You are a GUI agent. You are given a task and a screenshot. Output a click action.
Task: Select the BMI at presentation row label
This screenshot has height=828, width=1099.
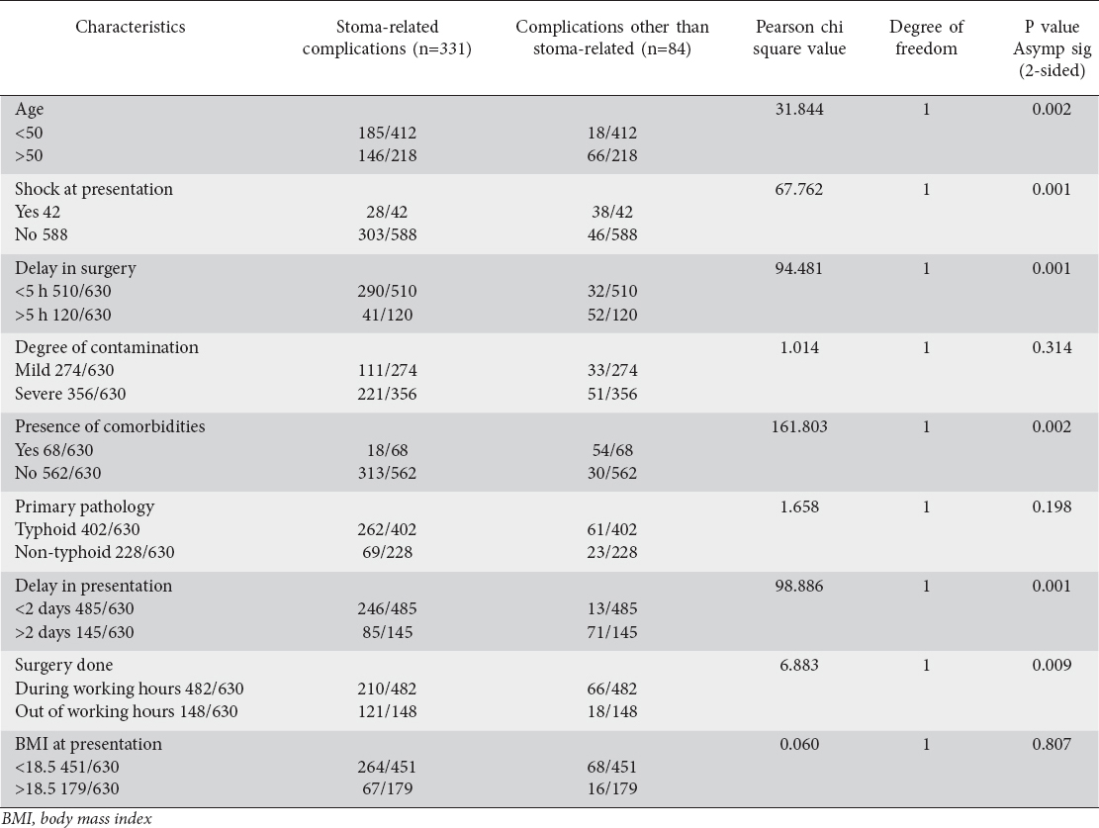[89, 744]
